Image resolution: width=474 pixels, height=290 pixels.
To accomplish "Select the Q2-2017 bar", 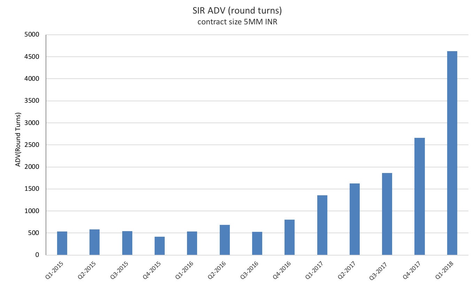I will coord(355,219).
